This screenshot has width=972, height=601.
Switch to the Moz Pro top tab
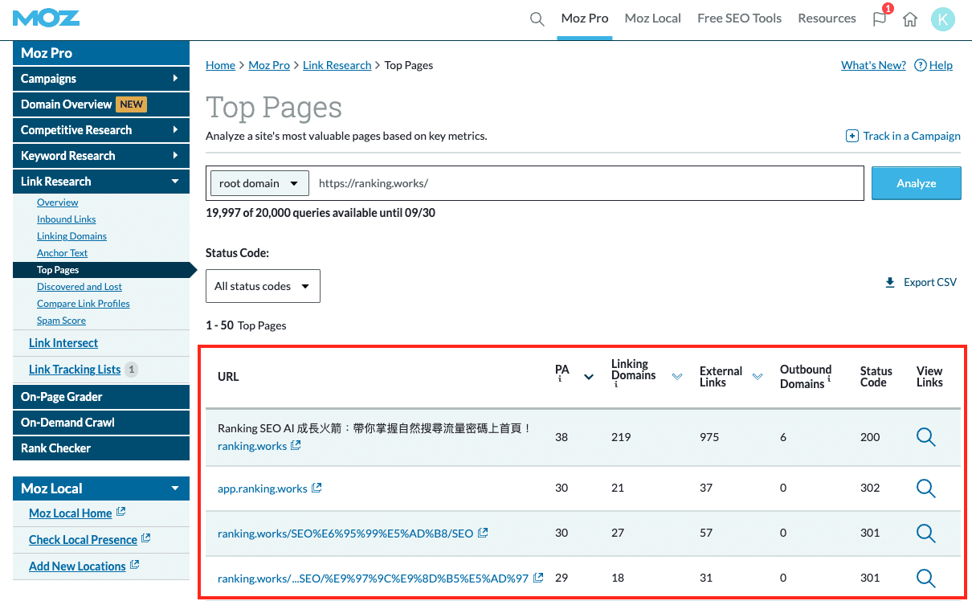point(585,18)
